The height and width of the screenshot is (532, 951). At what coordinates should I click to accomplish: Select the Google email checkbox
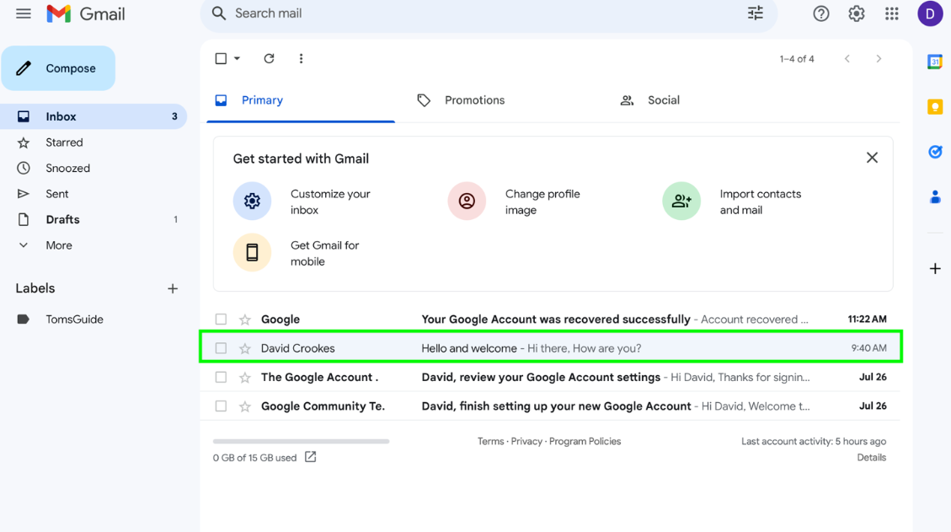pyautogui.click(x=221, y=320)
